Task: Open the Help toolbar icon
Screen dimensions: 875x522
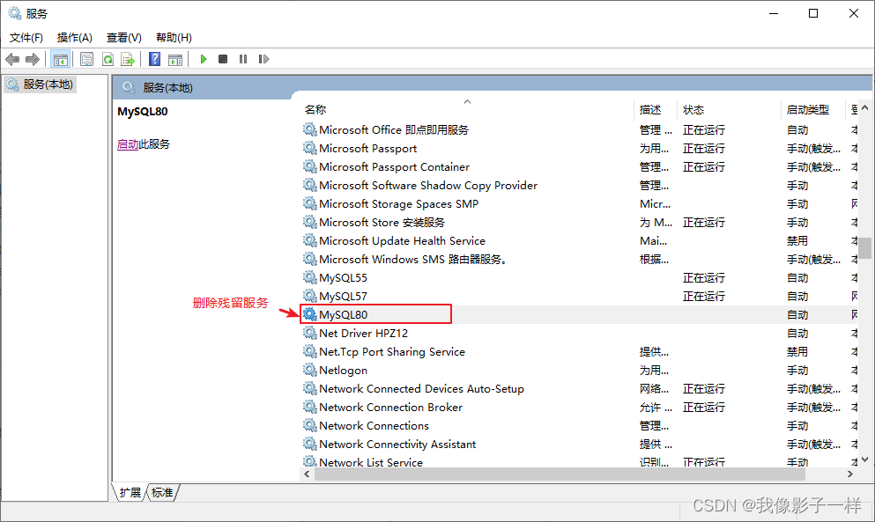Action: 154,59
